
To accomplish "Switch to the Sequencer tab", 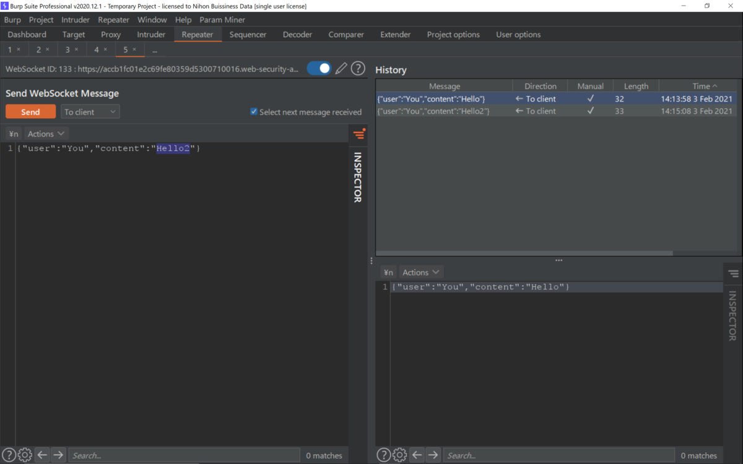I will click(248, 35).
